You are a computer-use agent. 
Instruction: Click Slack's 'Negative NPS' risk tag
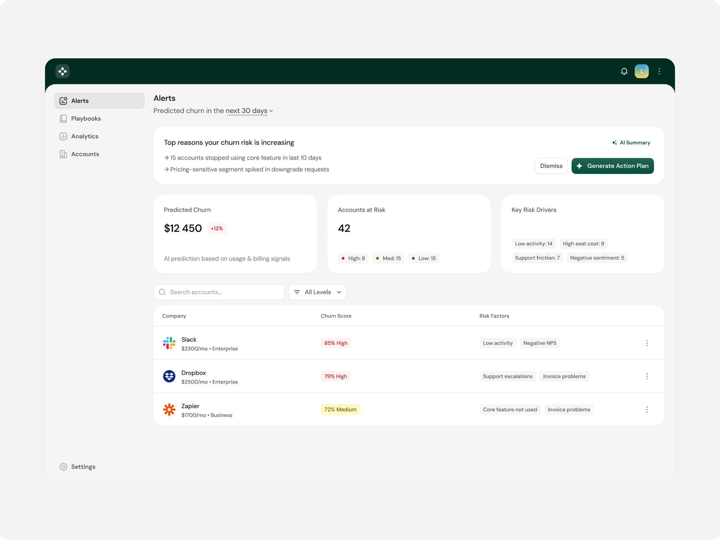540,343
